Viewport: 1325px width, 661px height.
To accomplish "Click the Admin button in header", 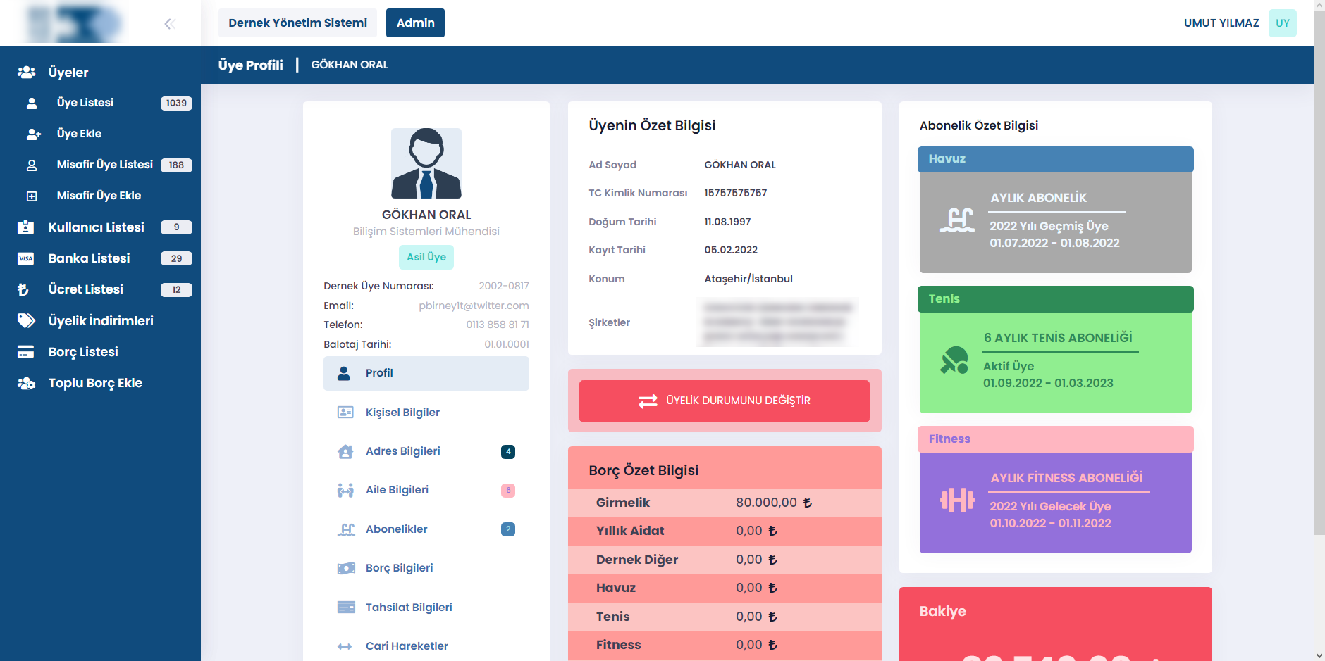I will pos(415,23).
